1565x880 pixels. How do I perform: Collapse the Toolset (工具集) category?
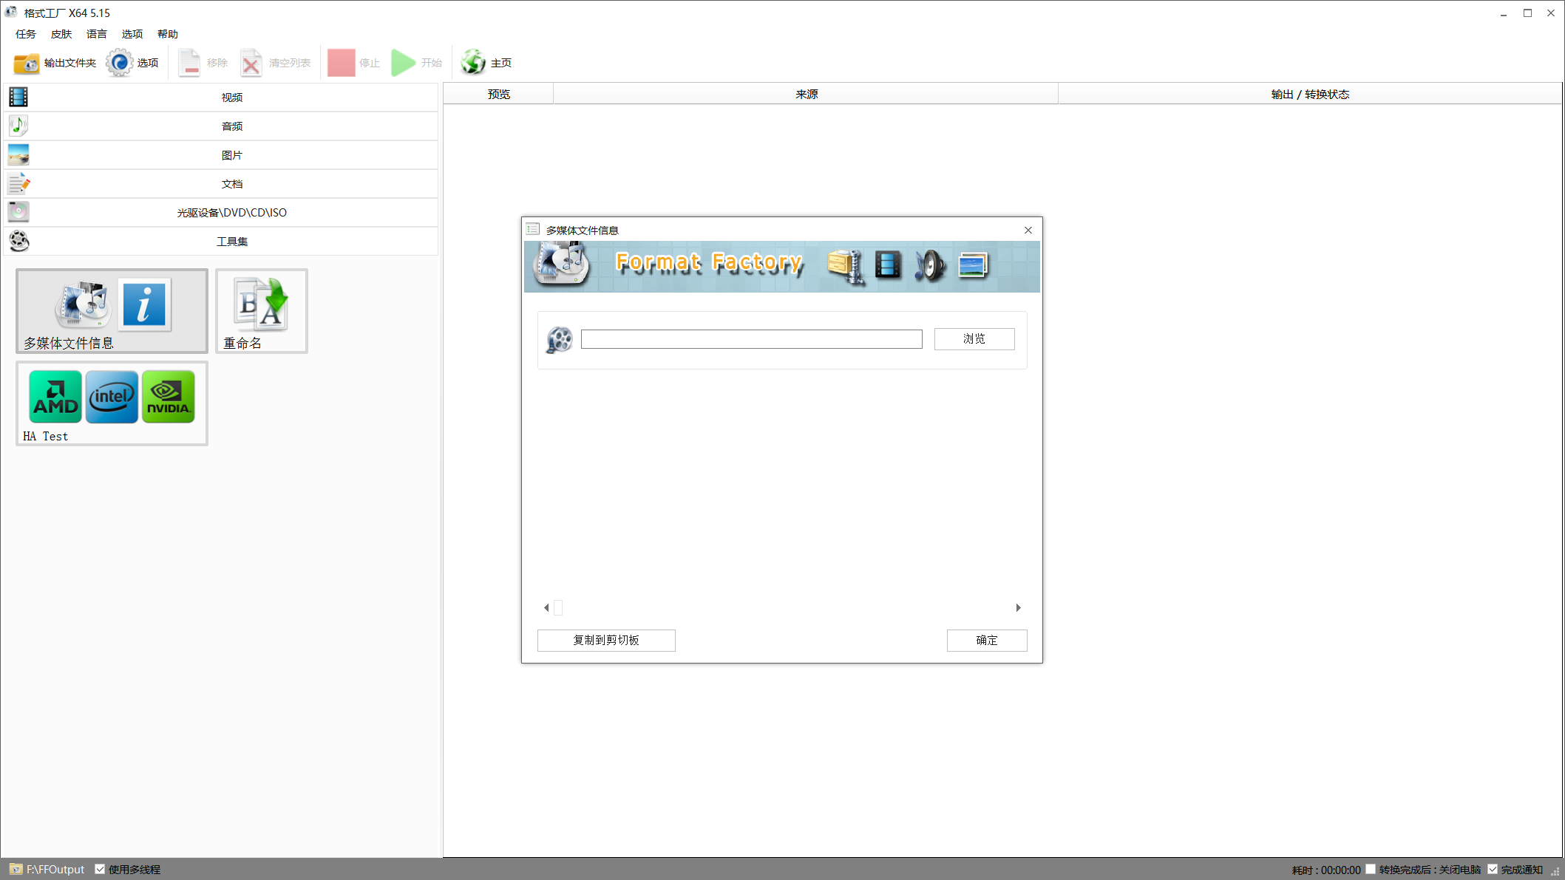coord(222,242)
